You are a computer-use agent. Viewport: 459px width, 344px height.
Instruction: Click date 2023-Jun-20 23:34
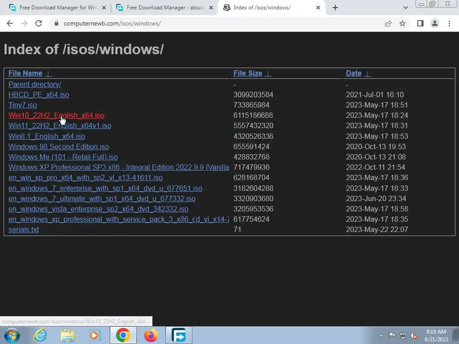click(x=376, y=198)
